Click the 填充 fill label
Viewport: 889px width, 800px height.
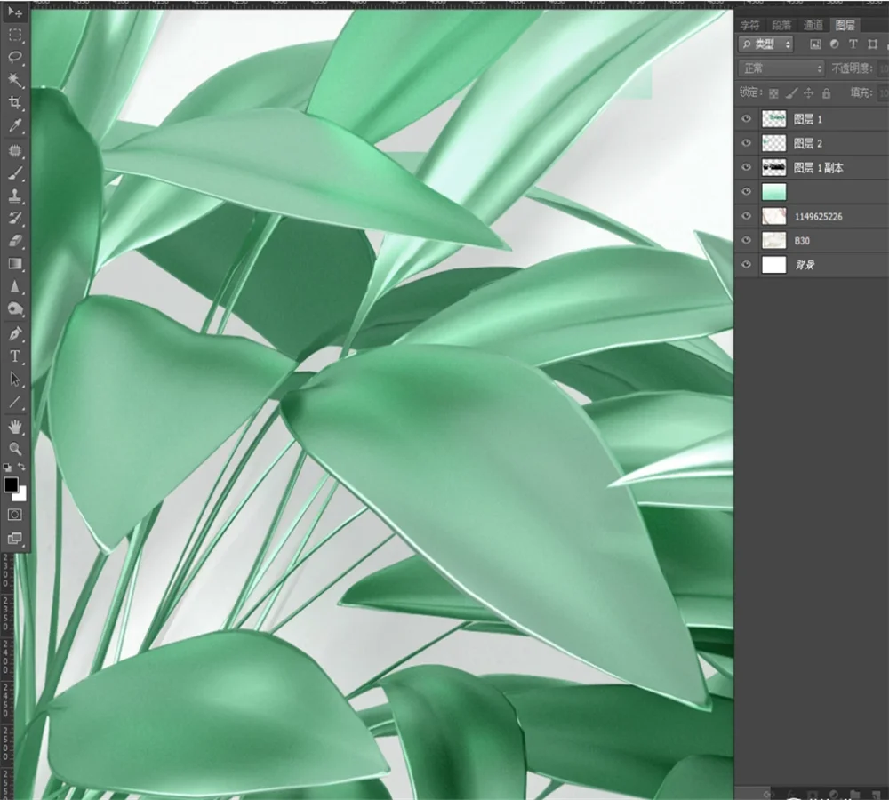click(x=861, y=92)
